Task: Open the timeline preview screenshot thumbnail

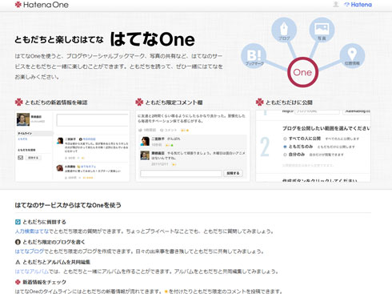Action: pyautogui.click(x=72, y=146)
